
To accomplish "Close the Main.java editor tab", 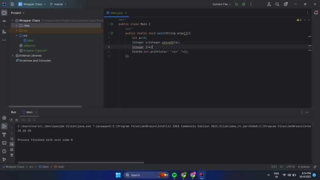I will (x=126, y=13).
